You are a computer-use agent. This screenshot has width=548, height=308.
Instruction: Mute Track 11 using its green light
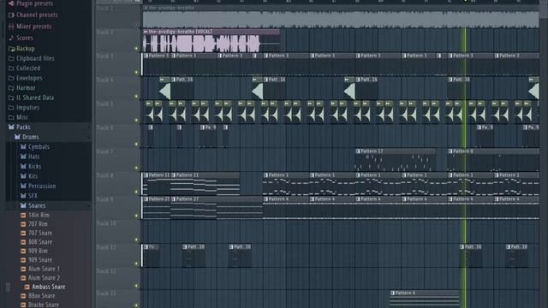coord(136,264)
